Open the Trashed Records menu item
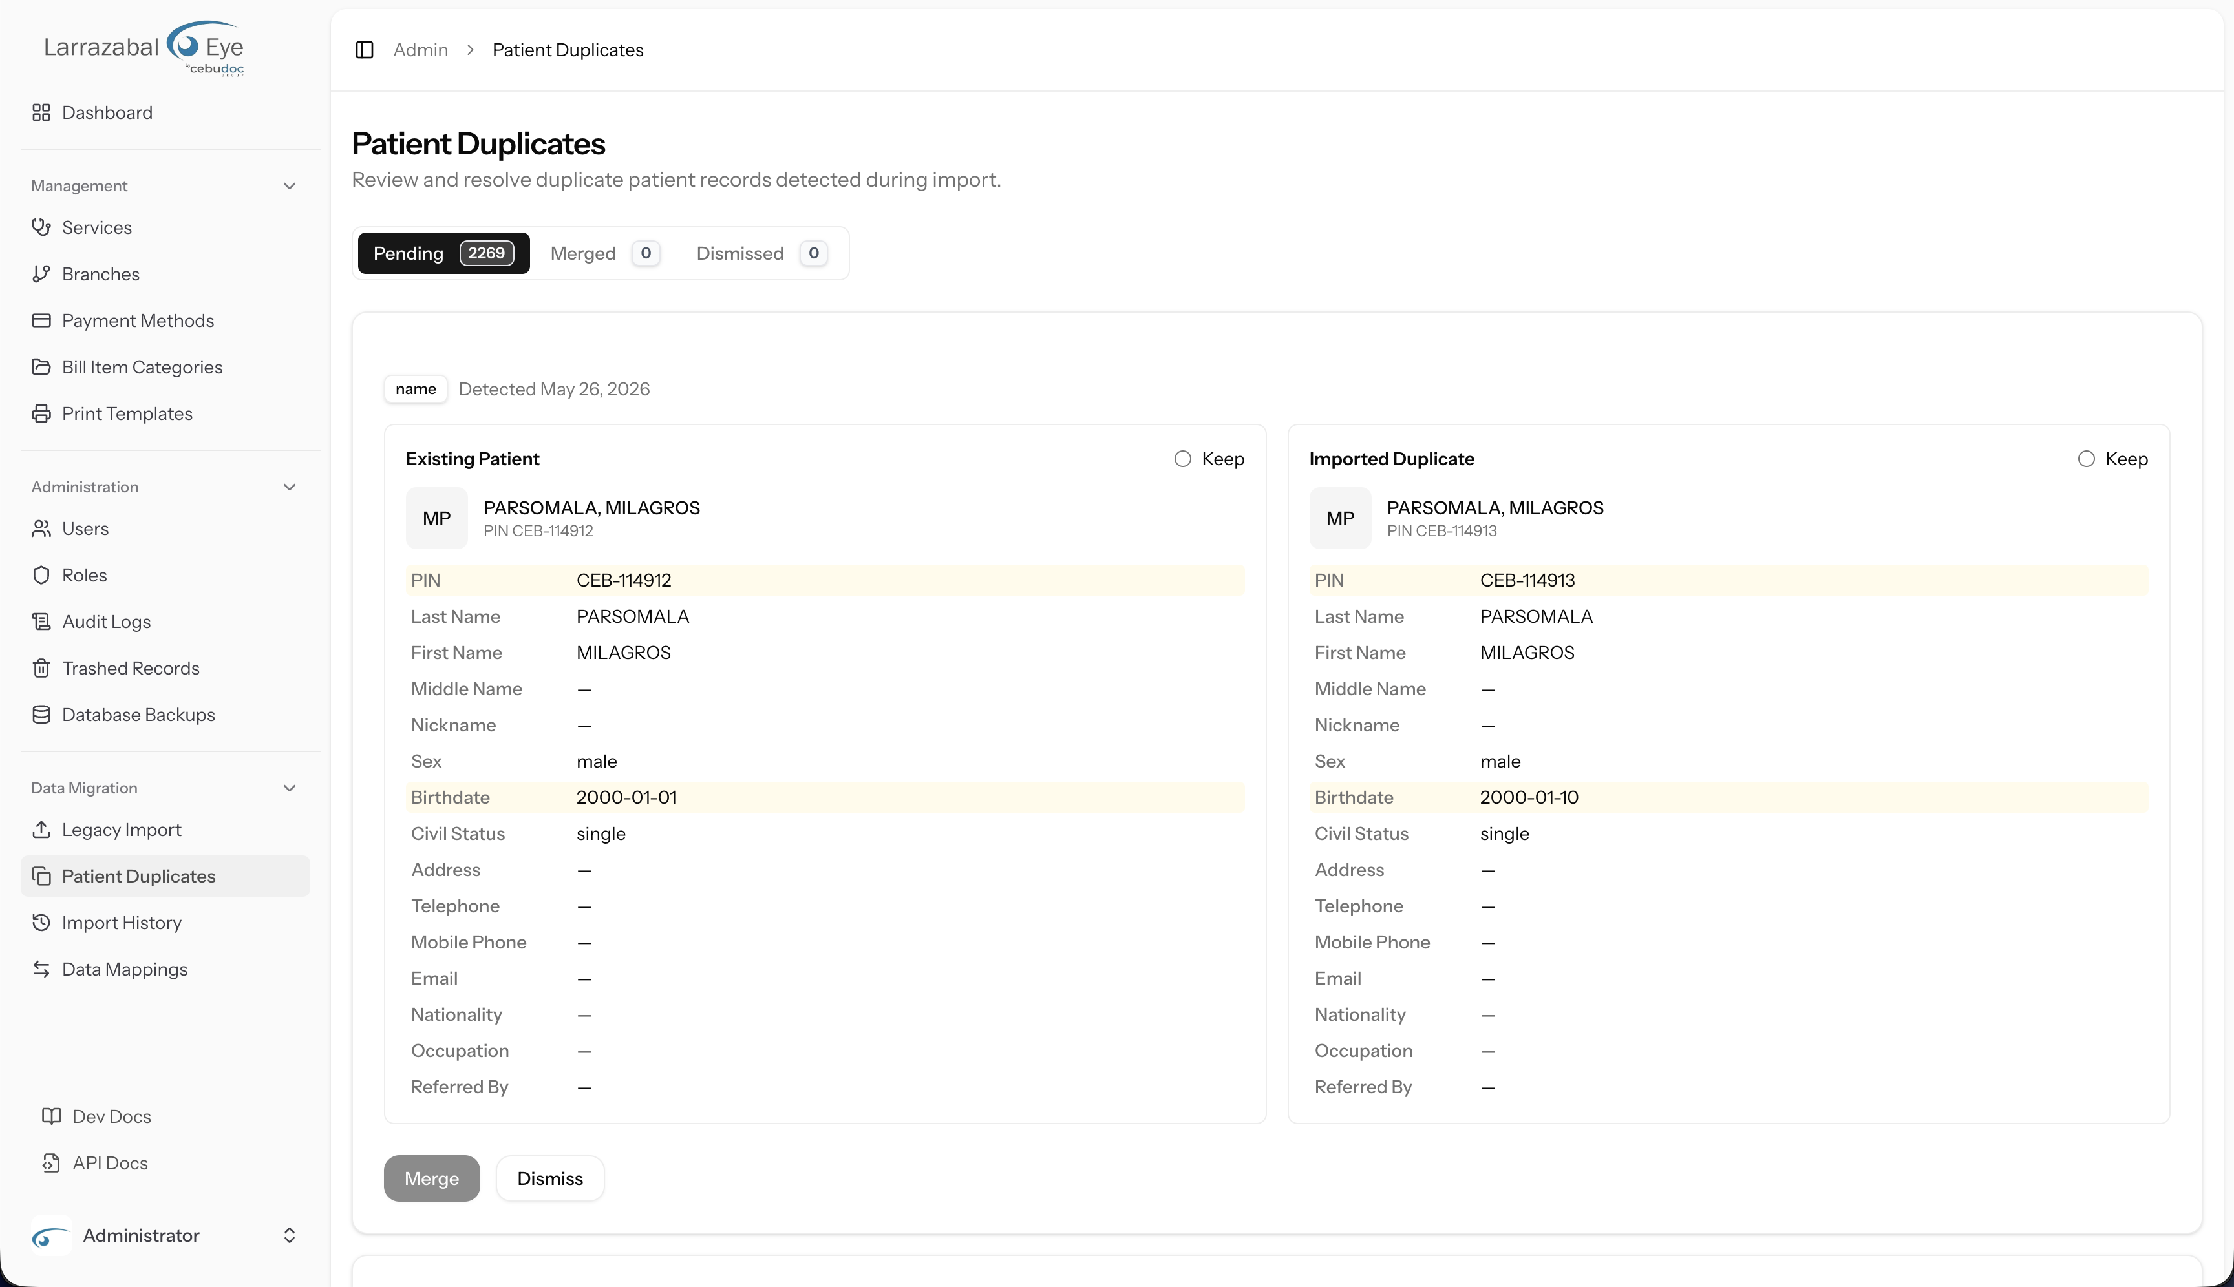Viewport: 2234px width, 1287px height. (x=165, y=668)
